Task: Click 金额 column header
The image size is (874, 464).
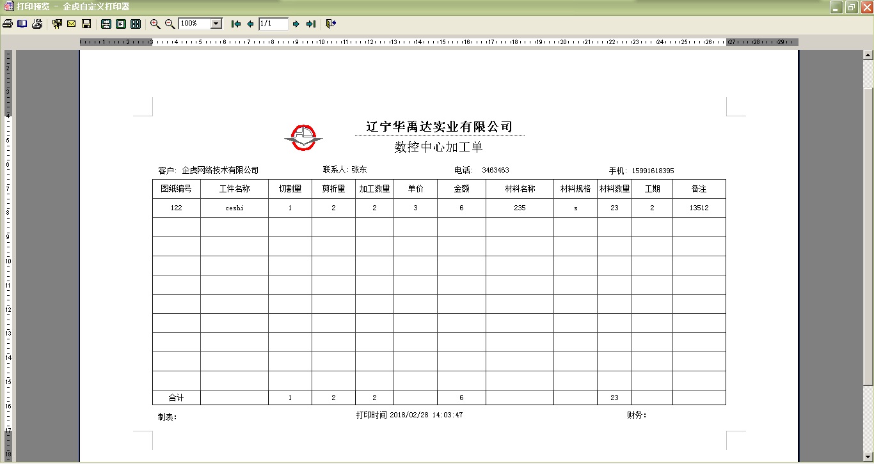Action: pyautogui.click(x=461, y=189)
